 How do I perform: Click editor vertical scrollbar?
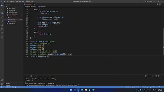[163, 41]
